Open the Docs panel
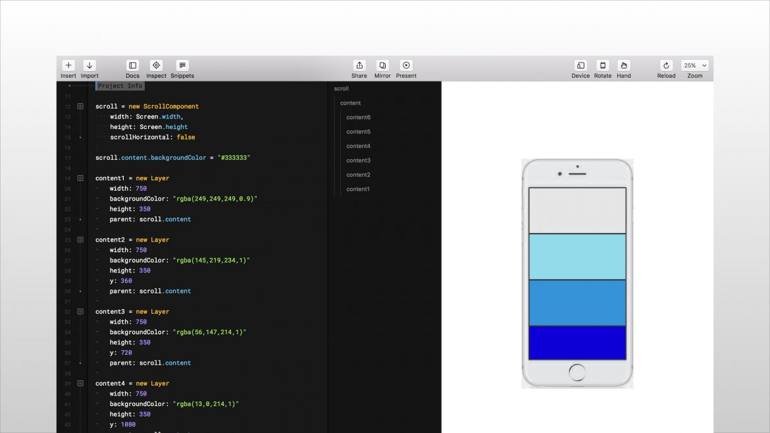 click(132, 65)
